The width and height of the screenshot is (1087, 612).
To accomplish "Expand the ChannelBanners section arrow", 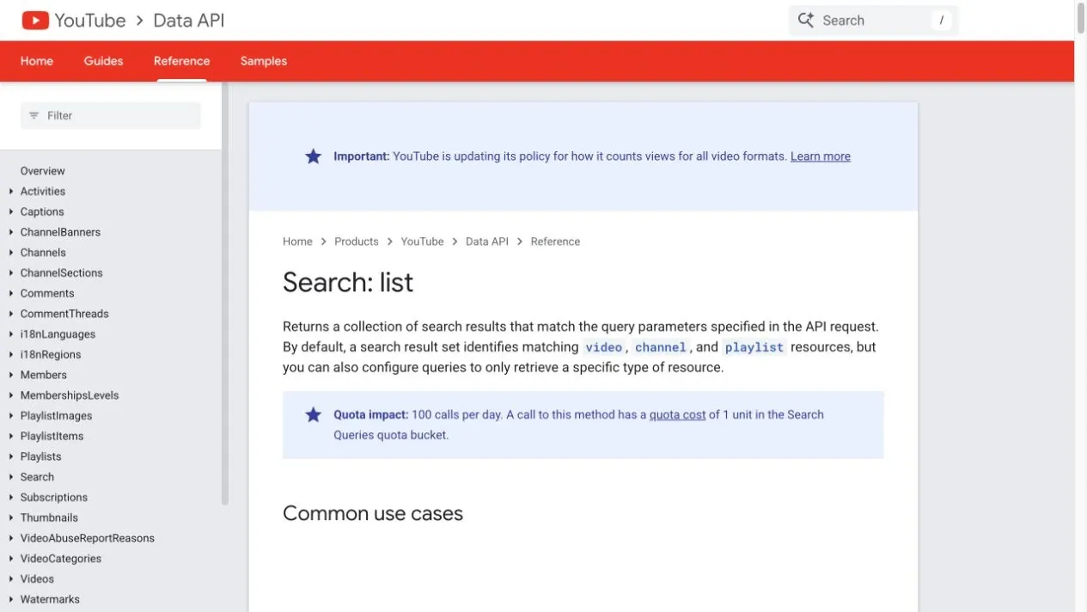I will (10, 232).
